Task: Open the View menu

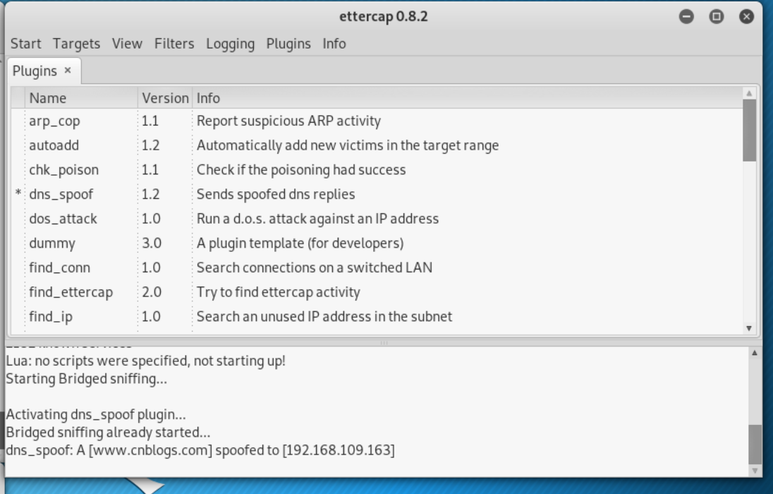Action: tap(127, 44)
